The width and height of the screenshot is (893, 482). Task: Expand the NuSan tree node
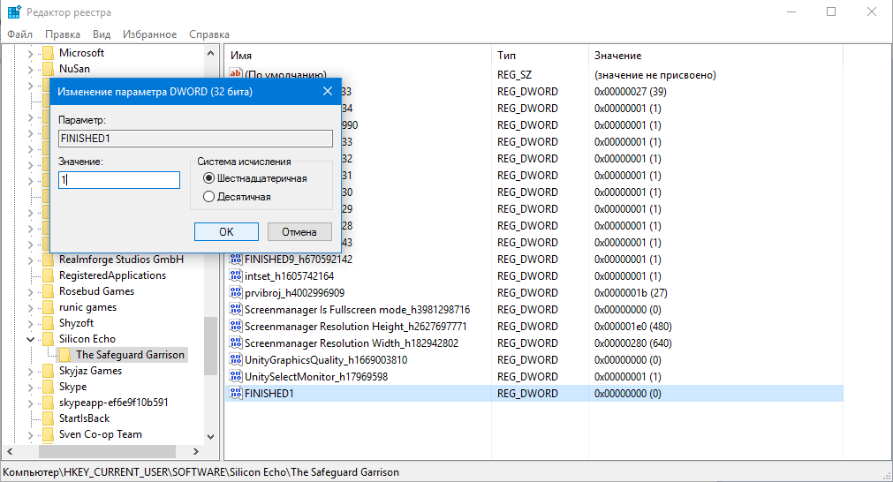pyautogui.click(x=31, y=70)
